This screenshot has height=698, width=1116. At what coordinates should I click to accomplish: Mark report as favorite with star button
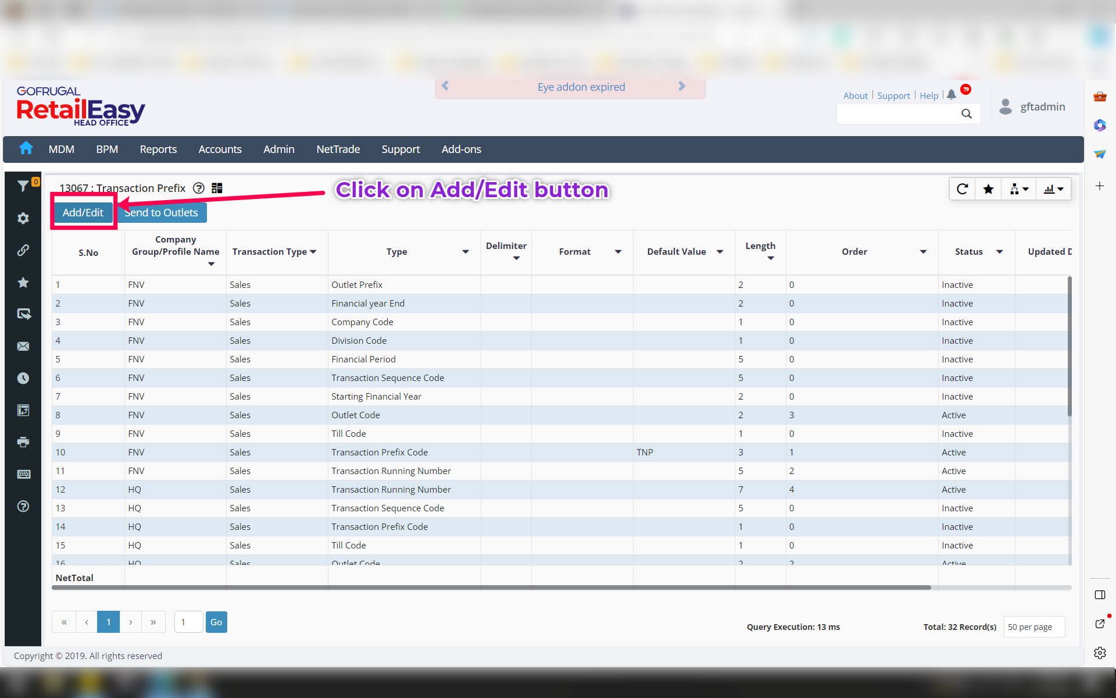coord(988,189)
